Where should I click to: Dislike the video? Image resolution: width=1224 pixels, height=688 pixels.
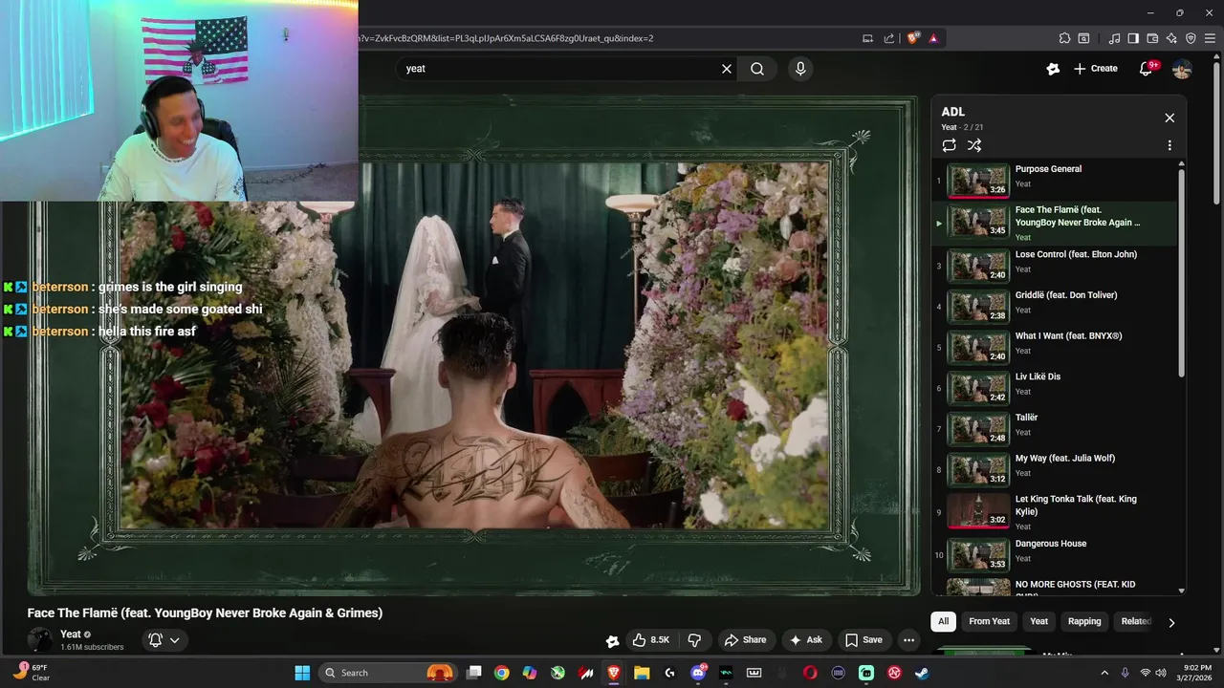(695, 640)
